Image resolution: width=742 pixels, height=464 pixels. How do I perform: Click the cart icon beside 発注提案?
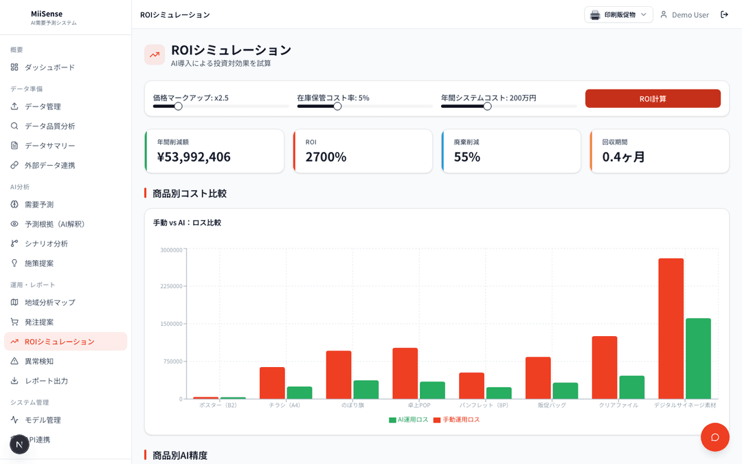pyautogui.click(x=14, y=322)
